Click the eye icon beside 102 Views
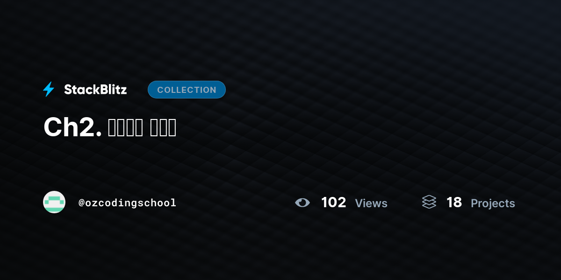Image resolution: width=561 pixels, height=280 pixels. coord(302,203)
